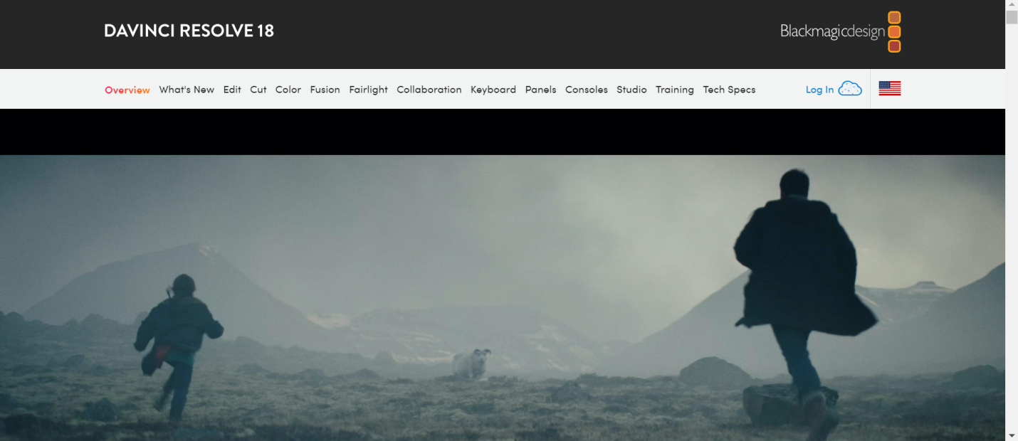The image size is (1018, 441).
Task: Open the Edit page tab
Action: coord(232,90)
